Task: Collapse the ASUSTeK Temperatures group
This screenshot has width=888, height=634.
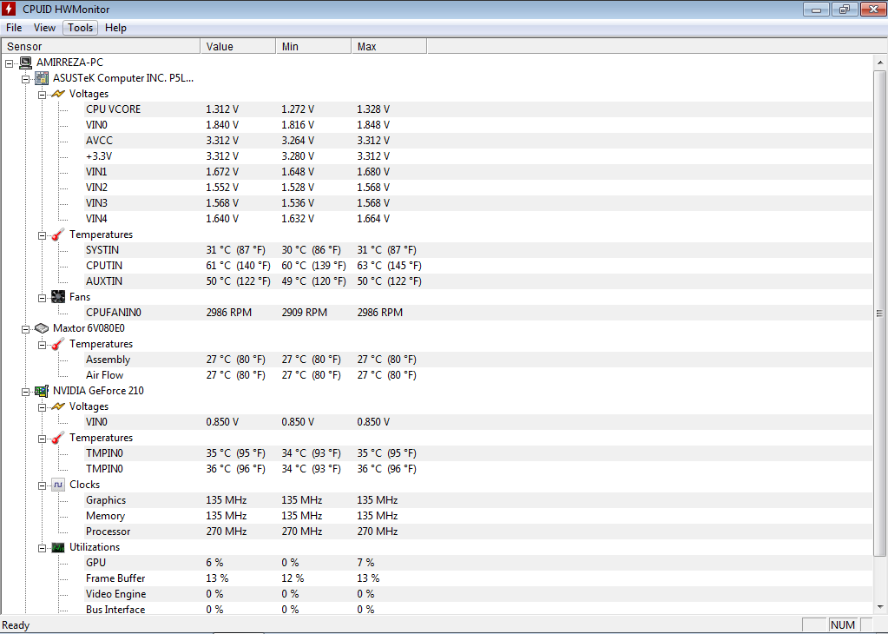Action: [x=42, y=235]
